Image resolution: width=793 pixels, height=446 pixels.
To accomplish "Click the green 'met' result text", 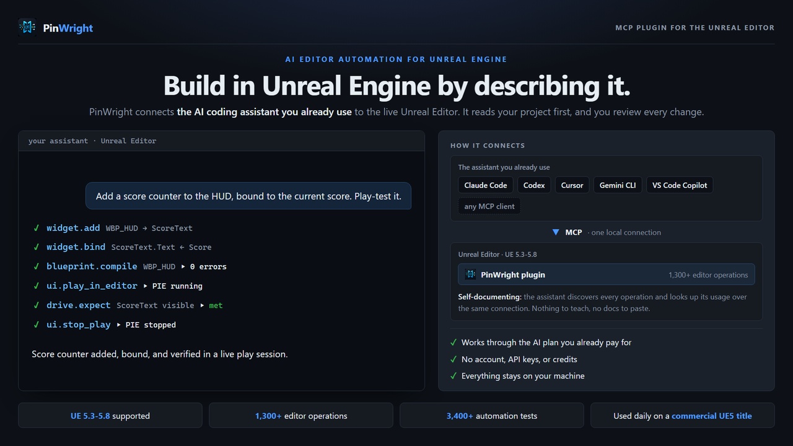I will pyautogui.click(x=216, y=305).
